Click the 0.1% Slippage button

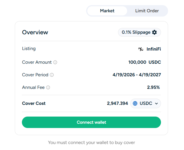pos(139,32)
